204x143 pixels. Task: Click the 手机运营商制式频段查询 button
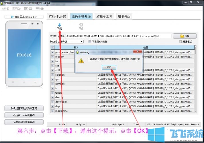coord(24,108)
